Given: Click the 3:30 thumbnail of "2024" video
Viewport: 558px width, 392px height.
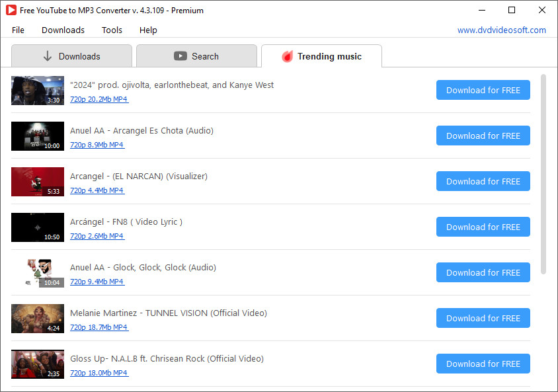Looking at the screenshot, I should coord(38,91).
